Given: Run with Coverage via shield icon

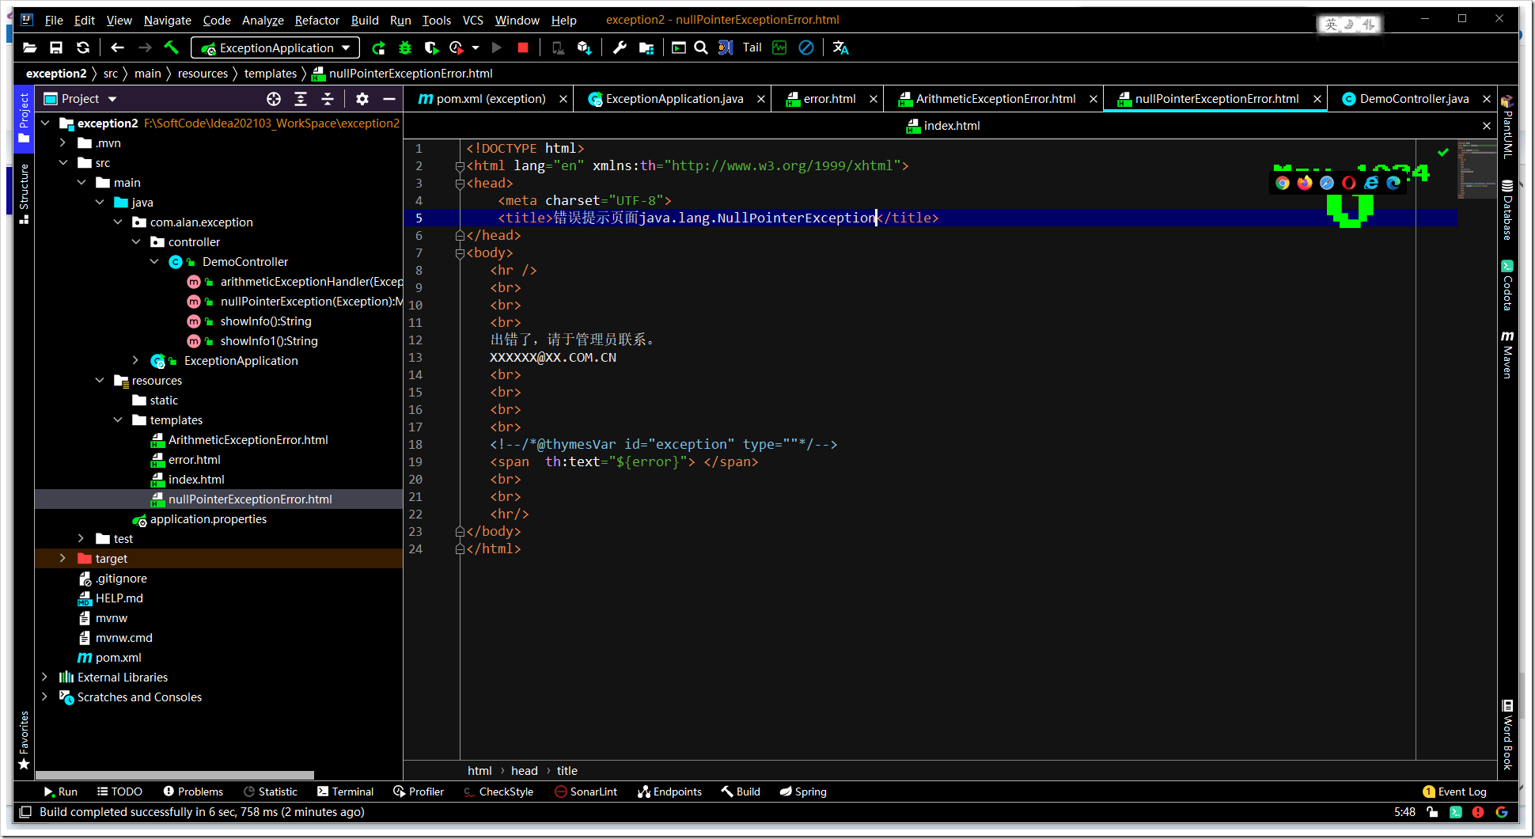Looking at the screenshot, I should tap(431, 48).
